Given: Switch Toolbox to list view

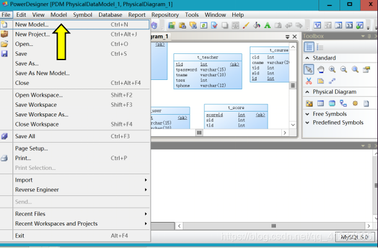Looking at the screenshot, I should coord(320,47).
